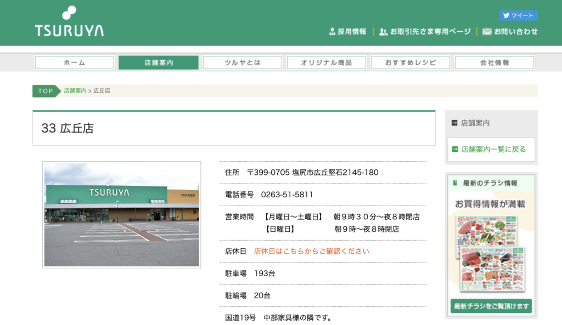This screenshot has height=325, width=562.
Task: Click the 【月曜日～土曜日】 label
Action: tap(293, 217)
